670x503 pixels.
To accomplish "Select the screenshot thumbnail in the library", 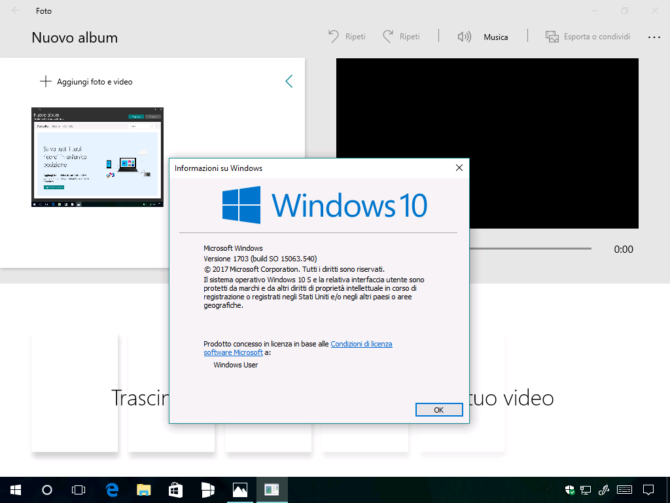I will [97, 157].
